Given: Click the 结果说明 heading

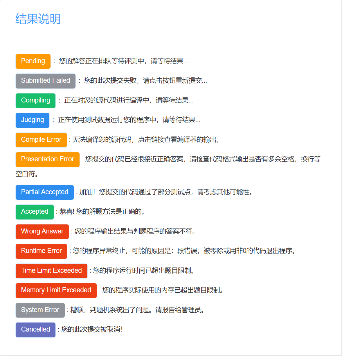Looking at the screenshot, I should [x=38, y=19].
